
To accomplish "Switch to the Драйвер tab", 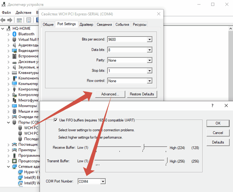I will [x=86, y=24].
